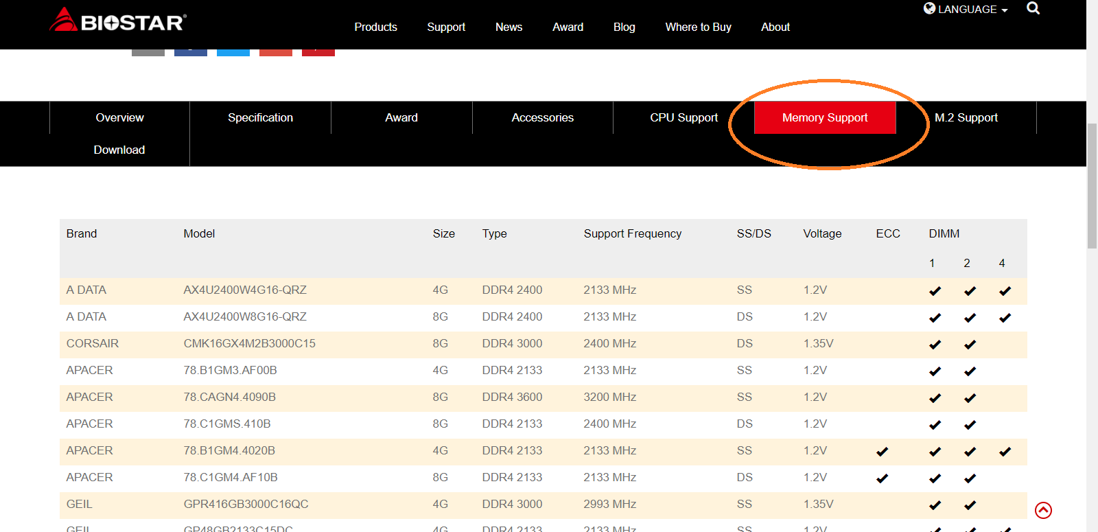This screenshot has height=532, width=1098.
Task: Click the Voltage column header
Action: click(822, 233)
